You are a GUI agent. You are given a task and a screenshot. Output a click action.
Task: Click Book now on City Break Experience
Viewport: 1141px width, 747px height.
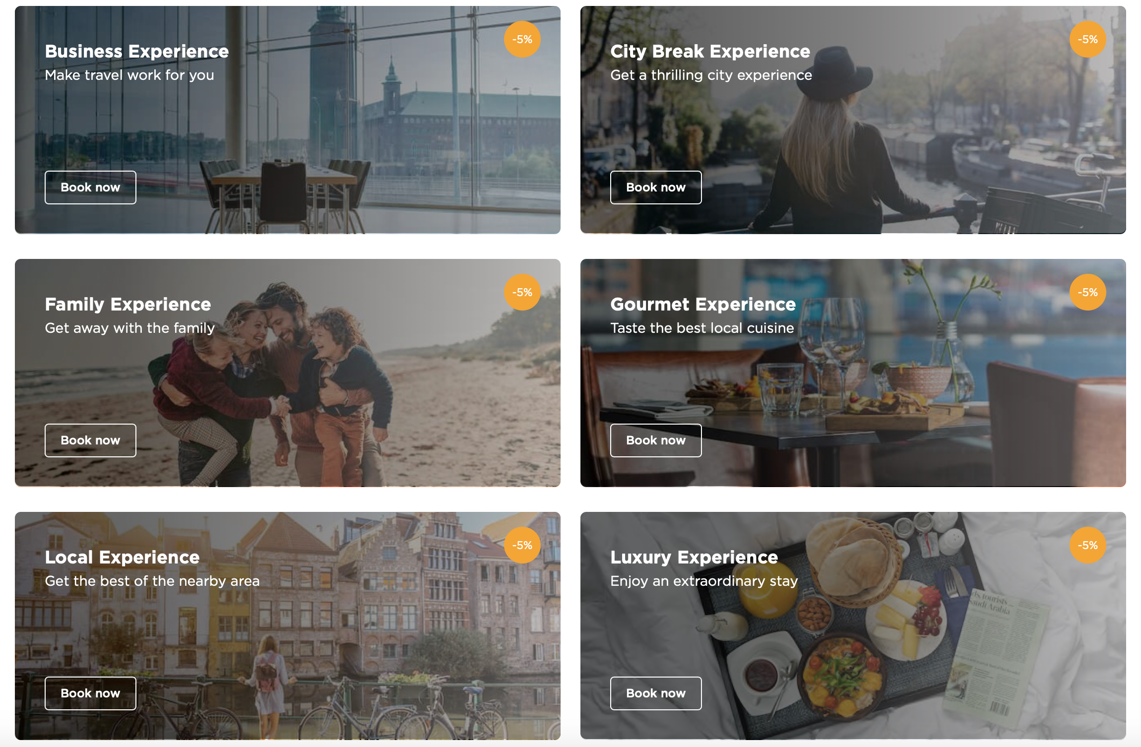point(656,187)
